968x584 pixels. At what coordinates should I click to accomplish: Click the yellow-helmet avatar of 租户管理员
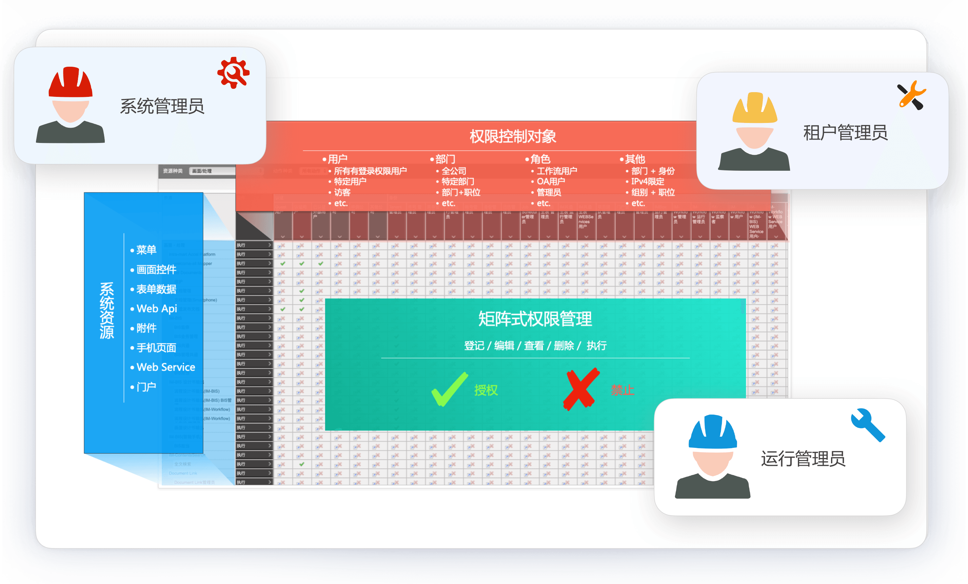coord(754,131)
